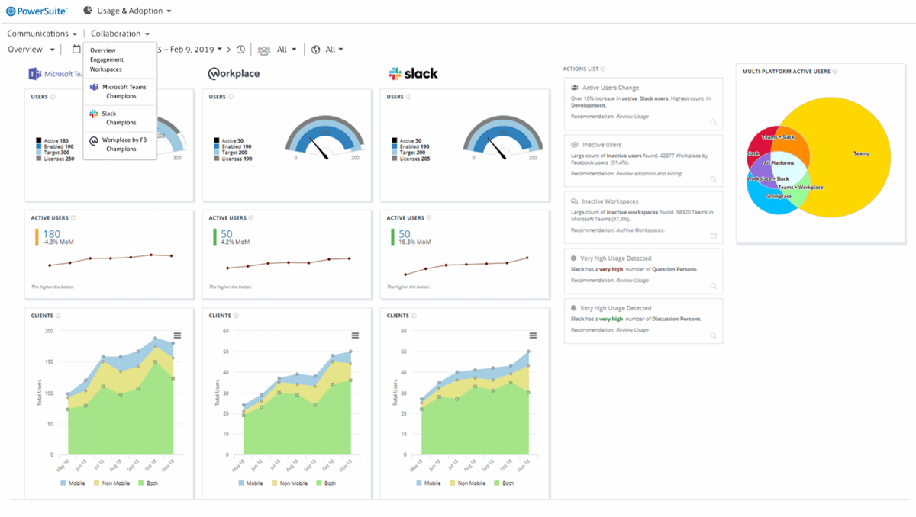Click Review Usage link on Active Users Change

632,116
